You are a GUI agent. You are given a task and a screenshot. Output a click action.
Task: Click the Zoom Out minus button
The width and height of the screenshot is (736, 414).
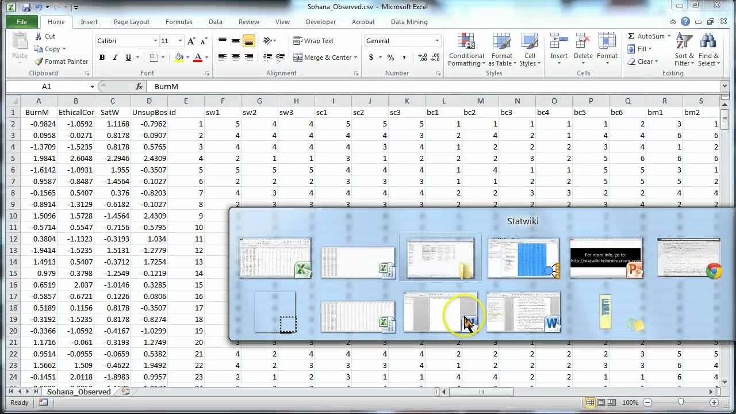(x=647, y=402)
